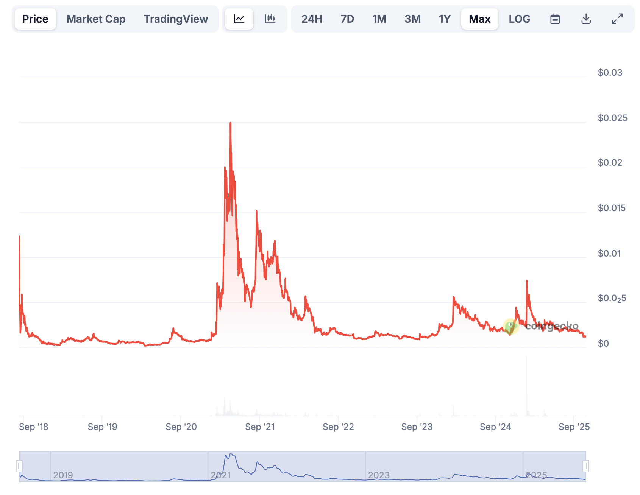Click the right range navigator handle
This screenshot has width=640, height=495.
586,466
